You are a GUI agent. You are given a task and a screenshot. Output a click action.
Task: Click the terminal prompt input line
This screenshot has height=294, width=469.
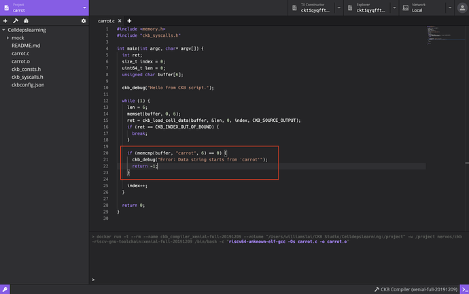click(x=278, y=280)
